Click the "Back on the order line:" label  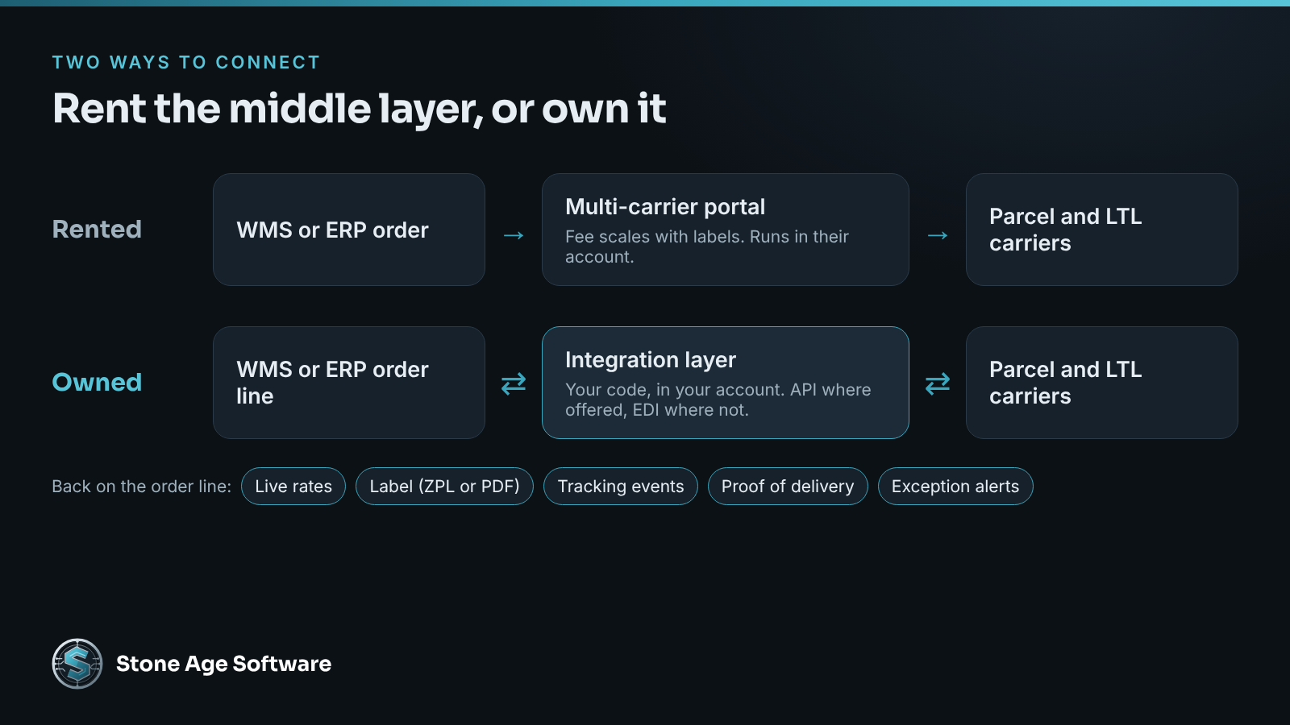point(141,487)
